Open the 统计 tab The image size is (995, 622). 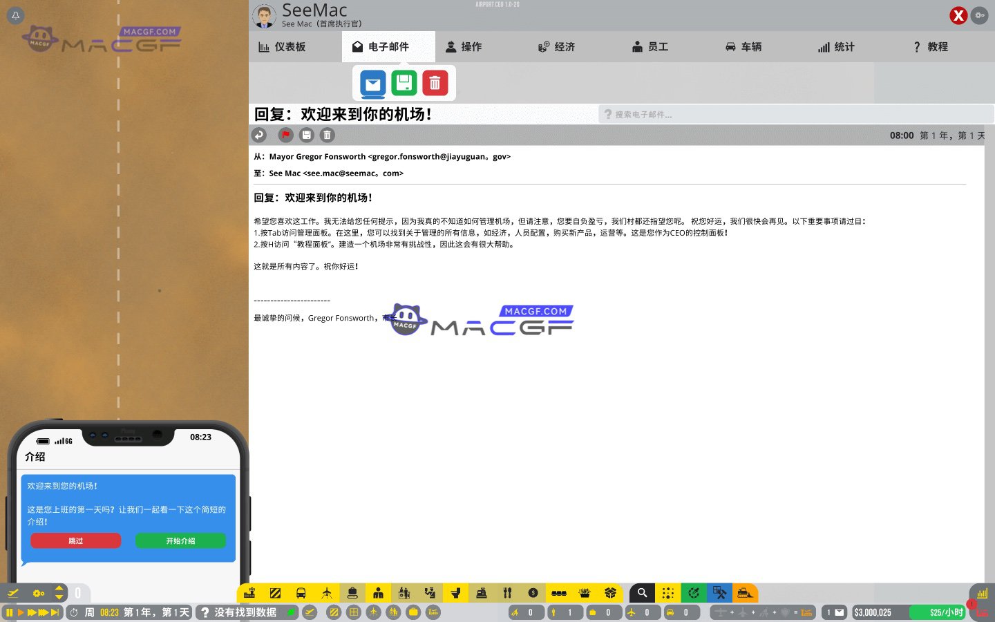[836, 46]
